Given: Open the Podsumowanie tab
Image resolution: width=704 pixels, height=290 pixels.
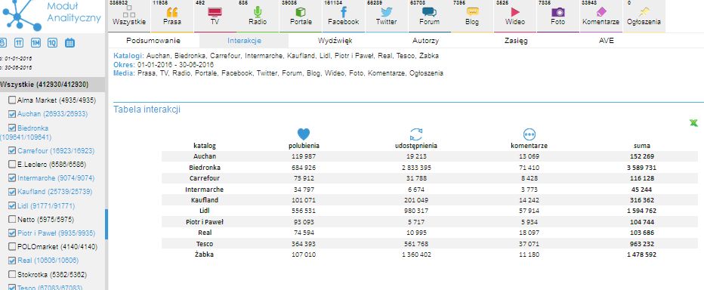Looking at the screenshot, I should [x=153, y=40].
